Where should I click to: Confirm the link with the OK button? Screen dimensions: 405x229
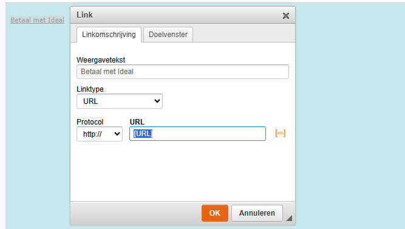(x=214, y=213)
